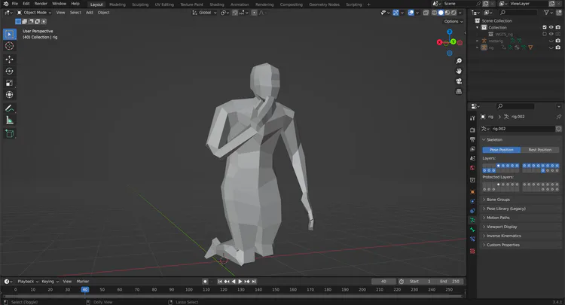
Task: Toggle viewport gizmos button
Action: click(395, 13)
